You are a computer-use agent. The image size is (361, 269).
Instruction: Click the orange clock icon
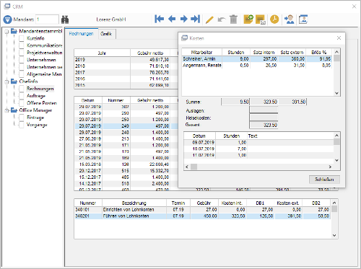274,19
